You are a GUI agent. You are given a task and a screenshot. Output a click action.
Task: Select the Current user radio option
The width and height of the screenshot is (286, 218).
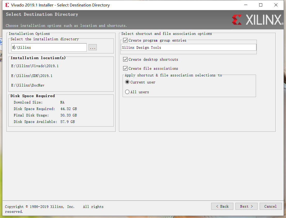pos(127,82)
